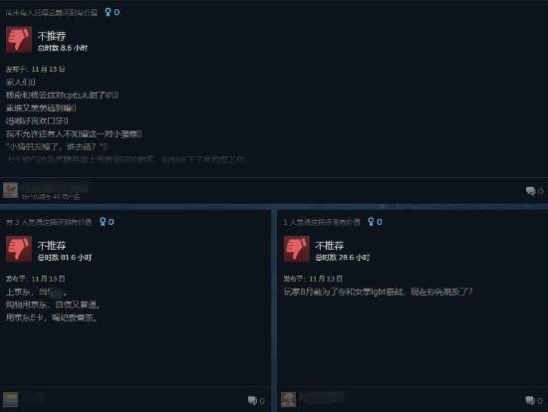Click 不推荐 title on the 28.6 hour review
Viewport: 548px width, 412px height.
(x=329, y=245)
